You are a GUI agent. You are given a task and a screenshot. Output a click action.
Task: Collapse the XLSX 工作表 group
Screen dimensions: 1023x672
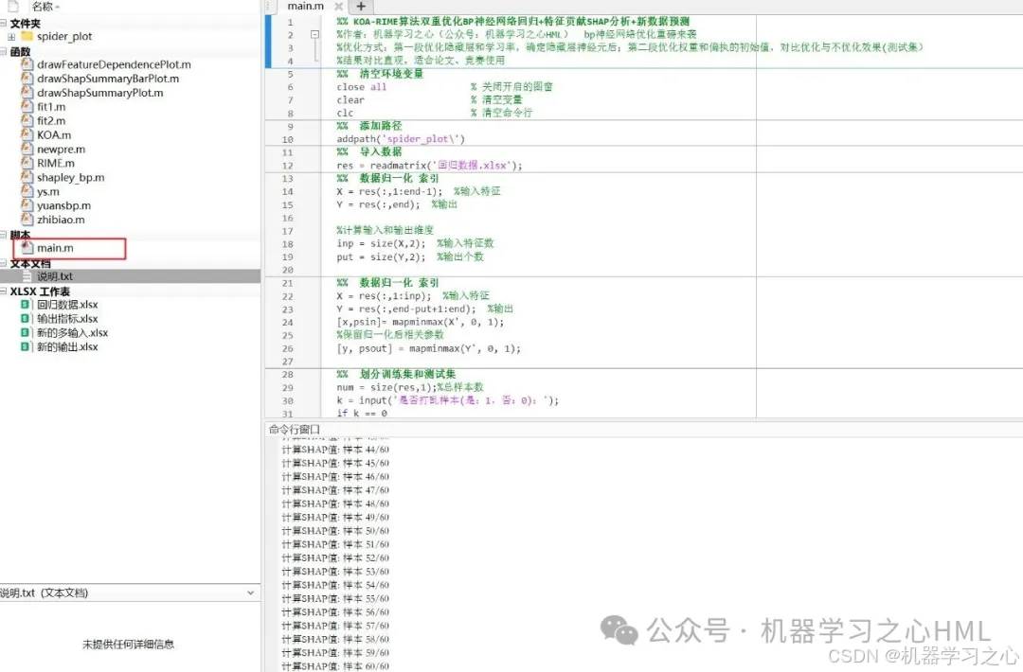[x=3, y=292]
